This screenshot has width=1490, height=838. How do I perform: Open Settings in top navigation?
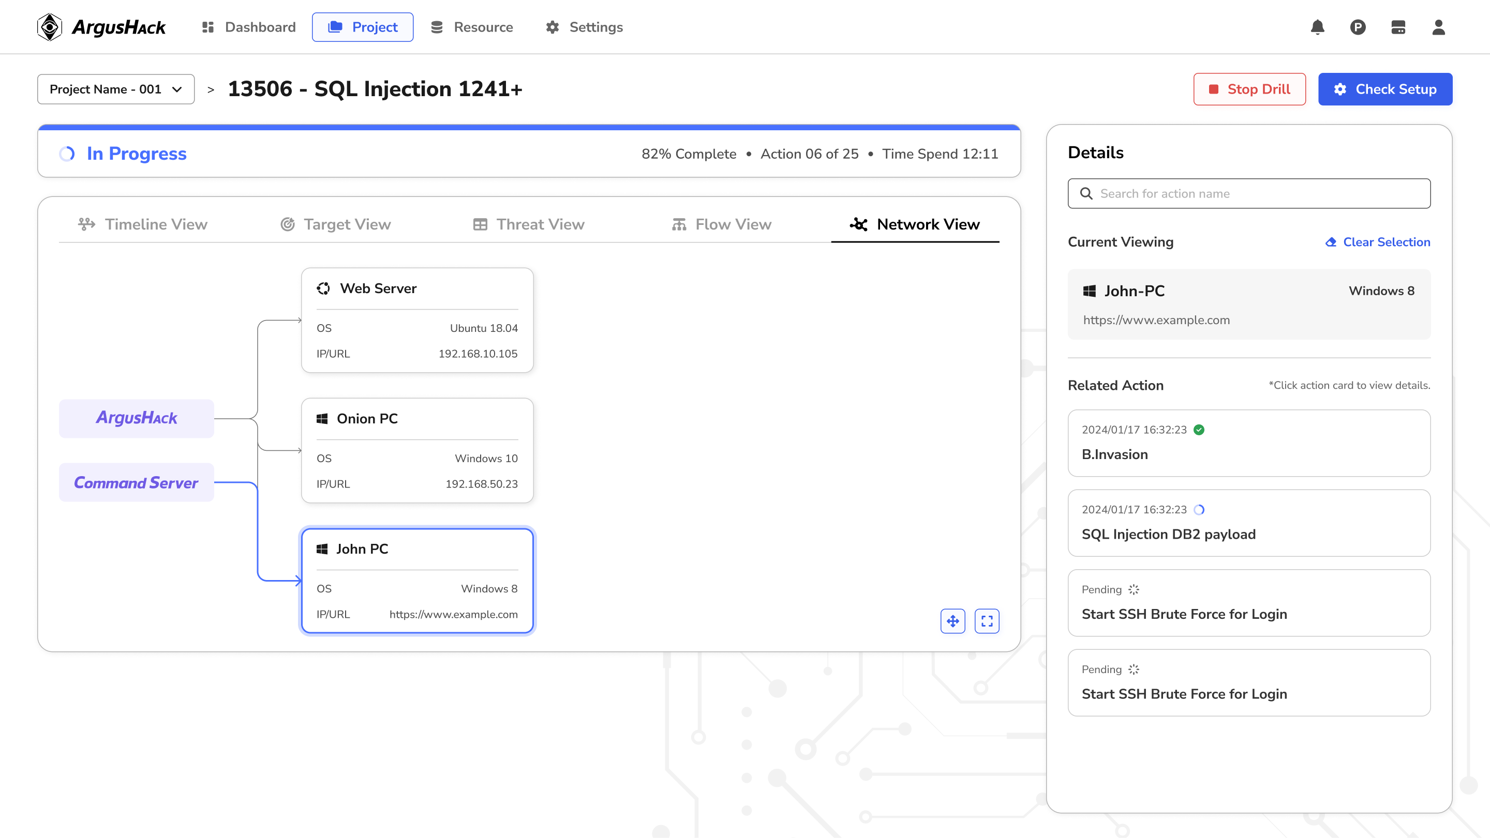584,27
